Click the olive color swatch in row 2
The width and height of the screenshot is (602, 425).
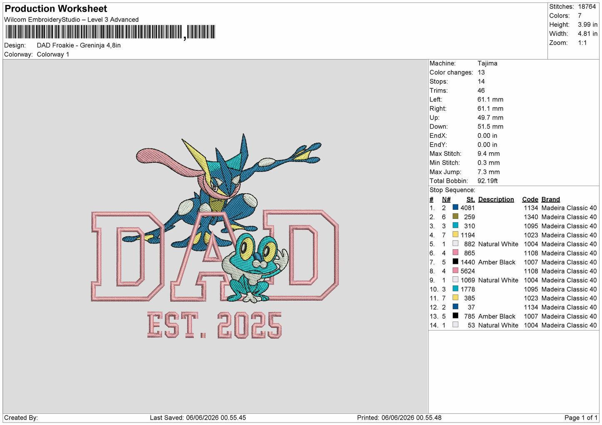(455, 216)
